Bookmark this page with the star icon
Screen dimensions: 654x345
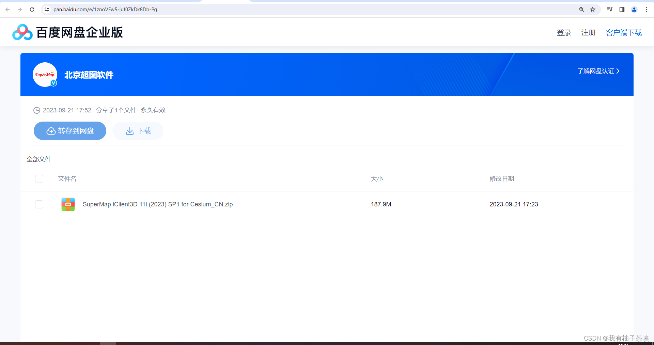[x=593, y=10]
